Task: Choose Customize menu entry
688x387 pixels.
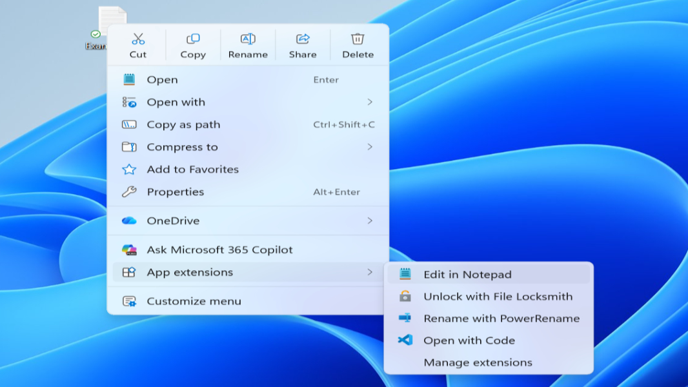Action: (x=248, y=301)
